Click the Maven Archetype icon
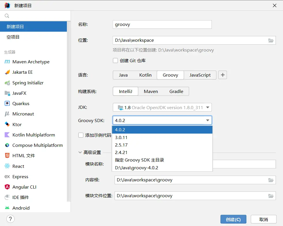Screen dimensions: 283x226 tap(7, 62)
